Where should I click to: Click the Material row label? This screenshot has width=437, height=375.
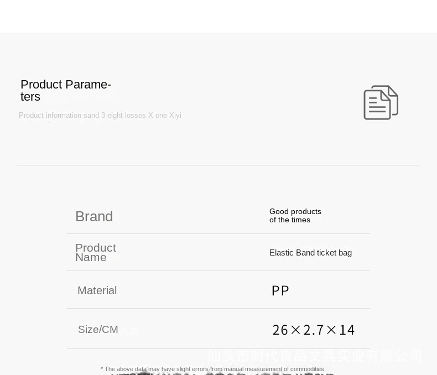click(97, 290)
